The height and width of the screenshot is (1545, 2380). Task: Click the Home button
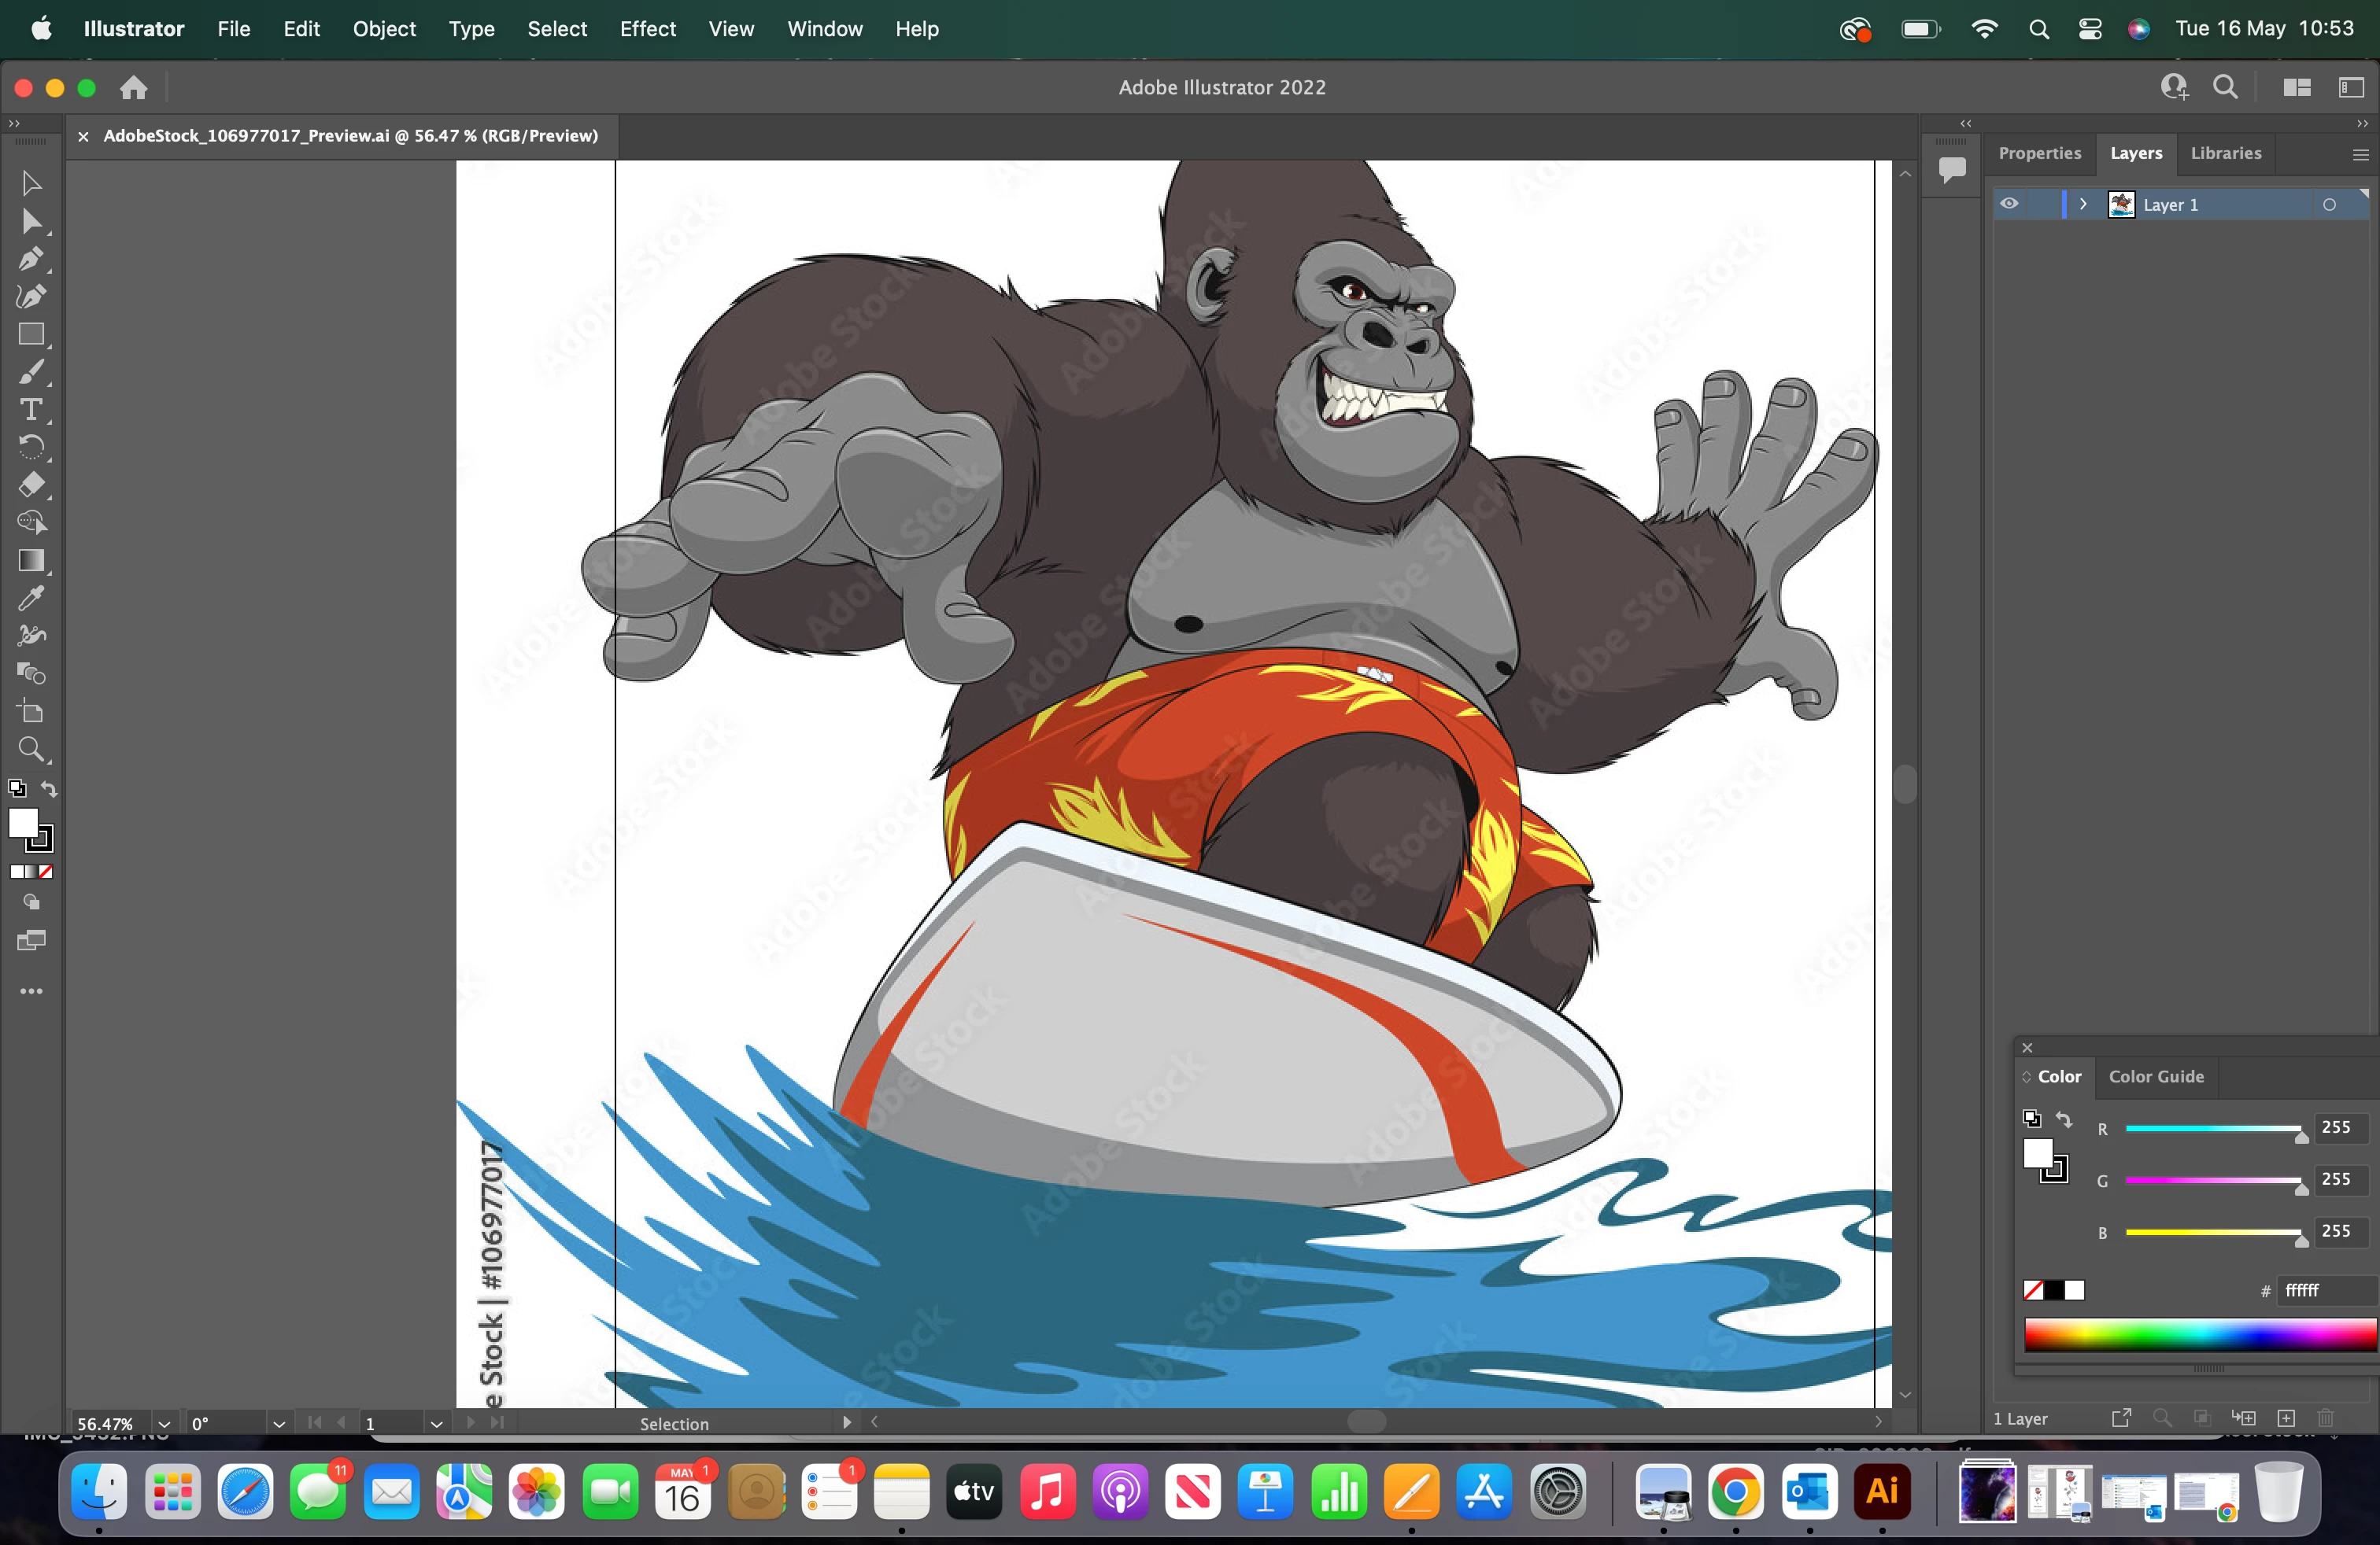click(x=134, y=88)
